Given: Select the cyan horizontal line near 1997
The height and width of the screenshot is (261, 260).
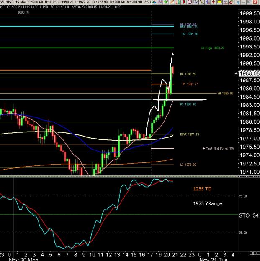Looking at the screenshot, I should [87, 26].
